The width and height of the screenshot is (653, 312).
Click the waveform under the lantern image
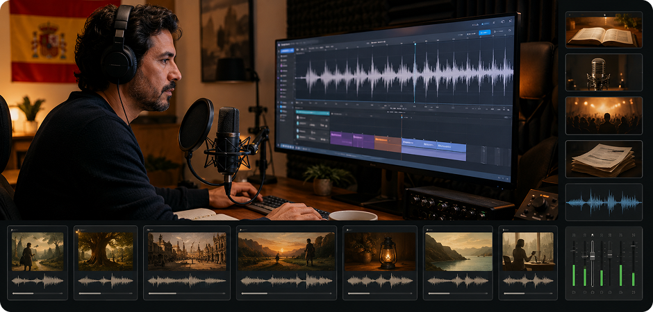[379, 281]
